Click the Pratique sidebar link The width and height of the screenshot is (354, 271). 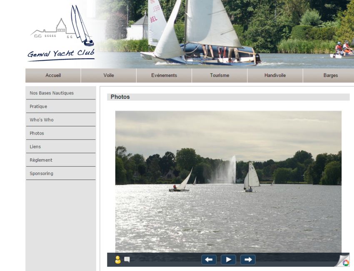(38, 106)
